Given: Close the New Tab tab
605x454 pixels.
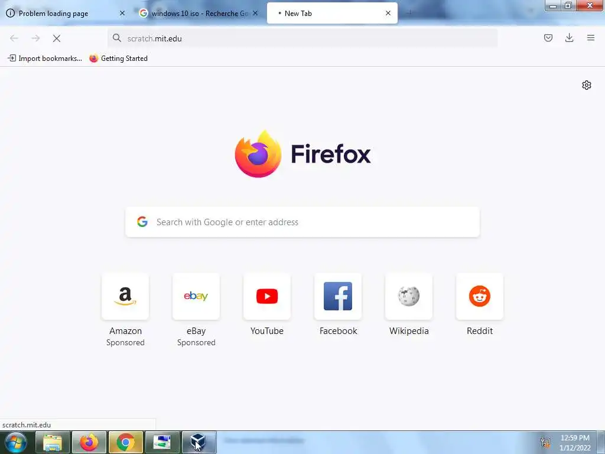Looking at the screenshot, I should click(x=388, y=13).
